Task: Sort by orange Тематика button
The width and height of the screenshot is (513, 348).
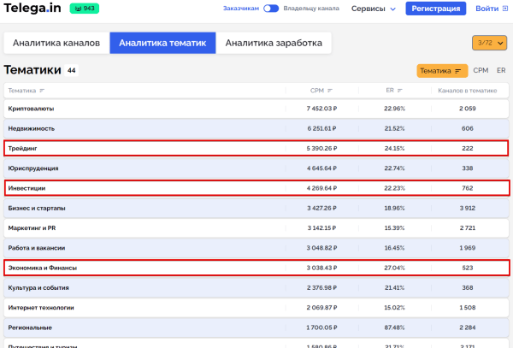Action: (x=441, y=71)
